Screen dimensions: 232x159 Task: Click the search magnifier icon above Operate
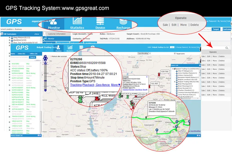point(227,48)
